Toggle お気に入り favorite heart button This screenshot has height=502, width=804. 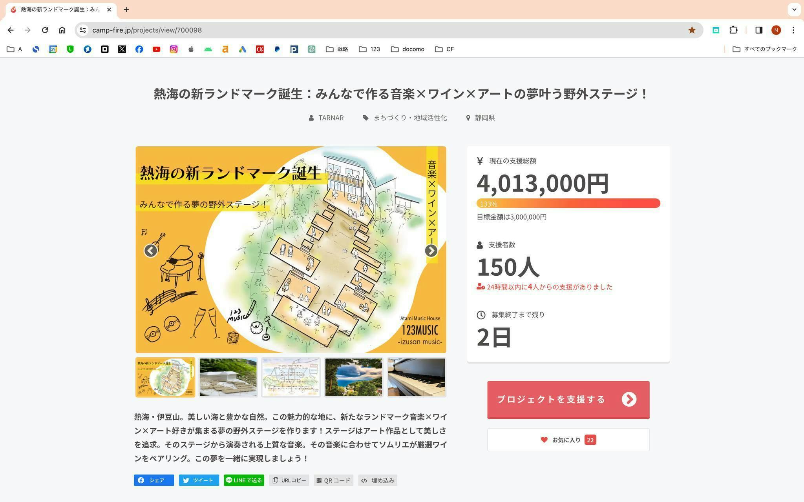click(568, 440)
